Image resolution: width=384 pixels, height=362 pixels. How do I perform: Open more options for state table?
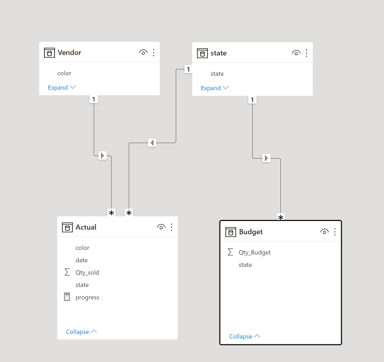[306, 53]
